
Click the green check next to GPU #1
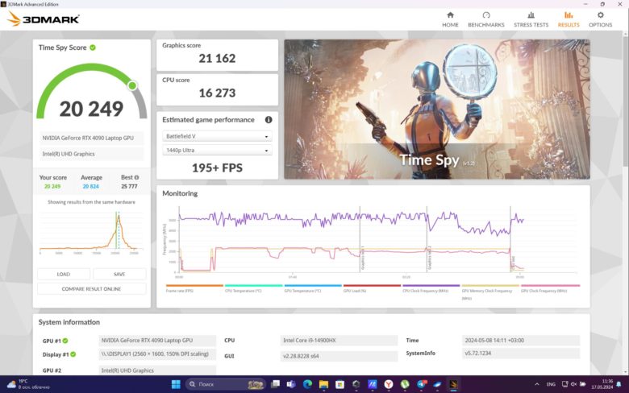[65, 341]
